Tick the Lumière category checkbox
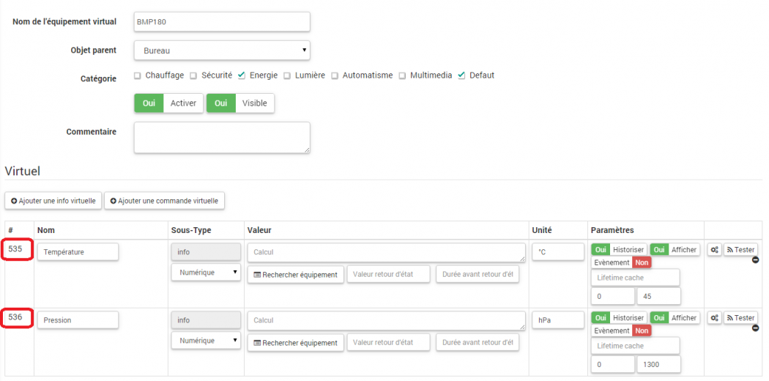Viewport: 769px width, 381px height. coord(287,75)
